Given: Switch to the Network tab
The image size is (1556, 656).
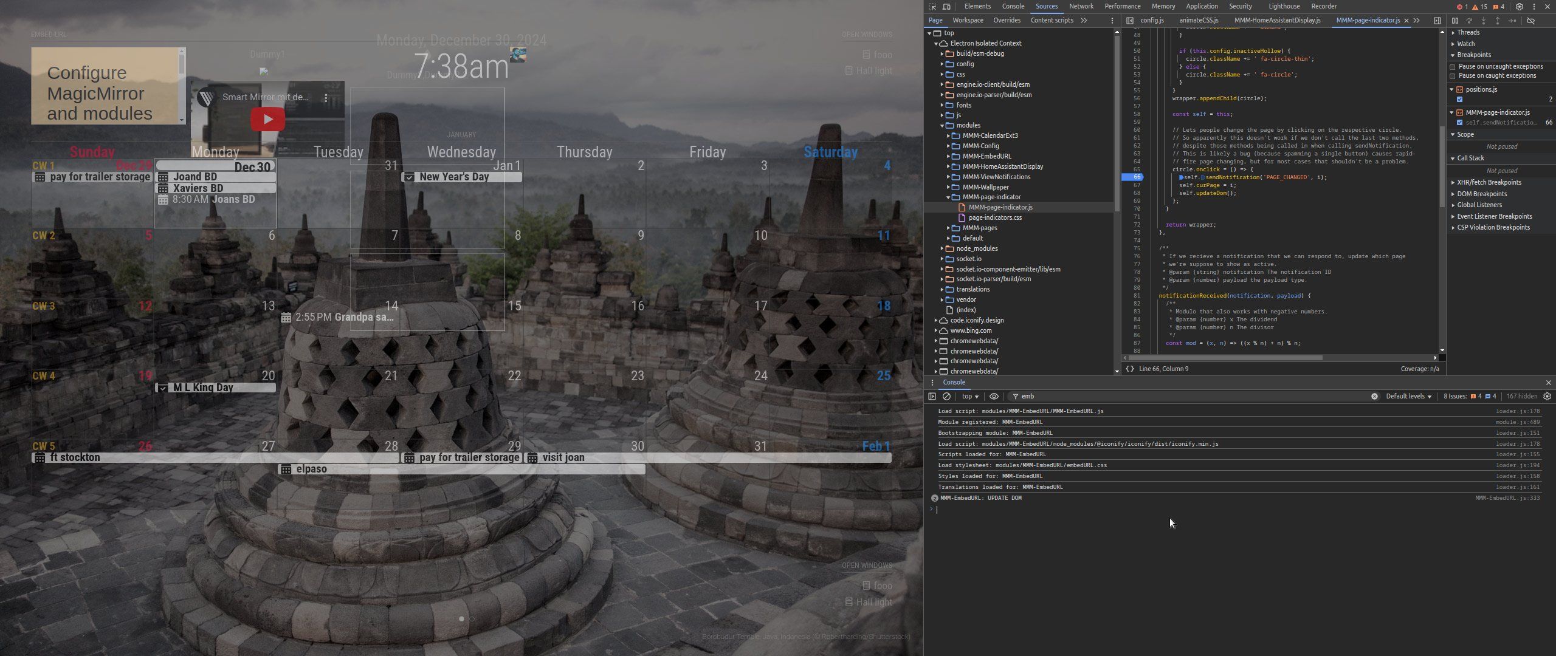Looking at the screenshot, I should (x=1081, y=6).
